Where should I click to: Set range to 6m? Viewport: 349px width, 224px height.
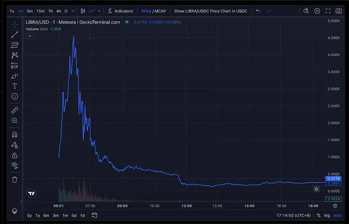(47, 215)
